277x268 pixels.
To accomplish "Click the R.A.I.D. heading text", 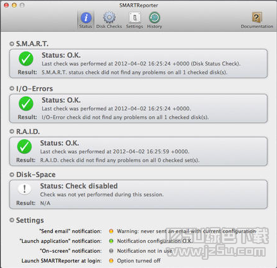I will pos(28,132).
